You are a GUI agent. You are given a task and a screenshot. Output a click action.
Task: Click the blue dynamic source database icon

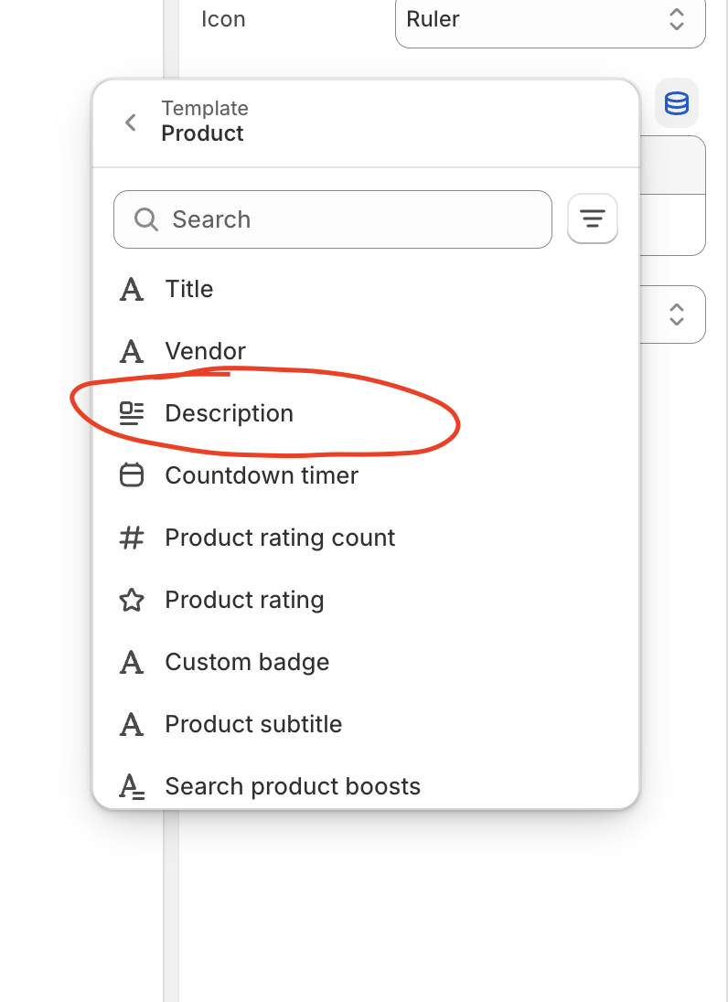point(676,103)
